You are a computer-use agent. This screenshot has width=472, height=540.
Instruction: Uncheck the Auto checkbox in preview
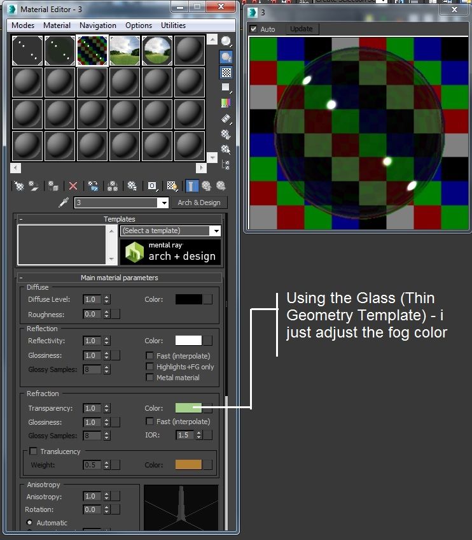click(254, 29)
